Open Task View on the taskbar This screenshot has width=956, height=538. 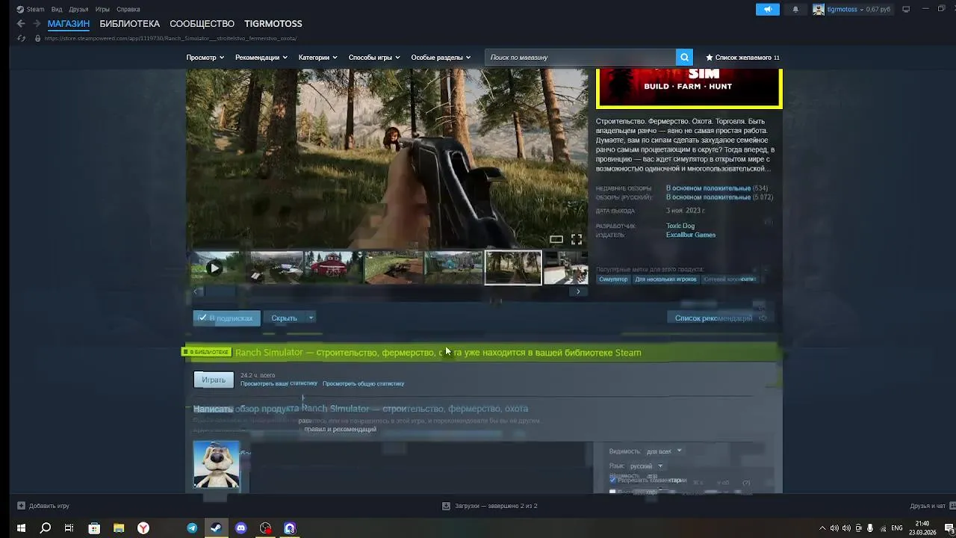coord(69,528)
